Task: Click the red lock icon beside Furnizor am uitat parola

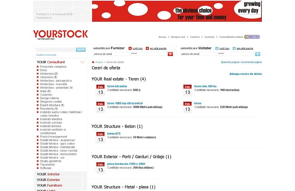Action: (147, 48)
